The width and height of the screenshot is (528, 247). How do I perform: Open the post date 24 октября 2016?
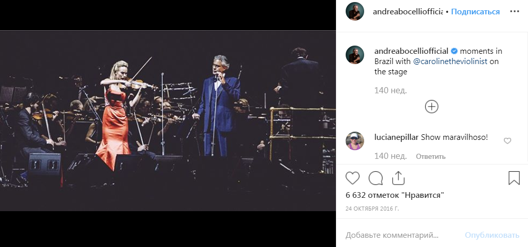pyautogui.click(x=371, y=209)
